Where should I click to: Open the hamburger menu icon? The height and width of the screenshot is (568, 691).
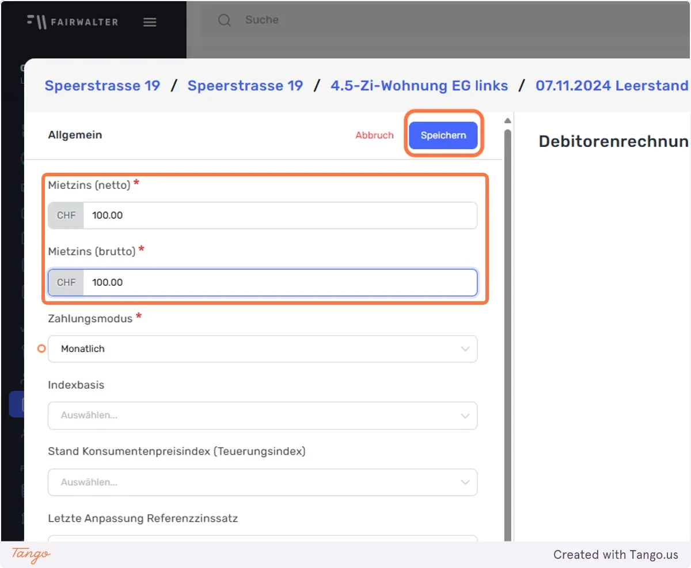[x=150, y=22]
